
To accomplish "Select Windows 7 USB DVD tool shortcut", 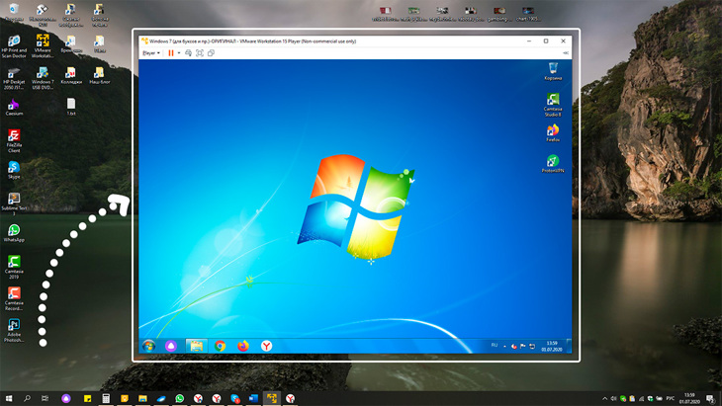I will (x=43, y=79).
